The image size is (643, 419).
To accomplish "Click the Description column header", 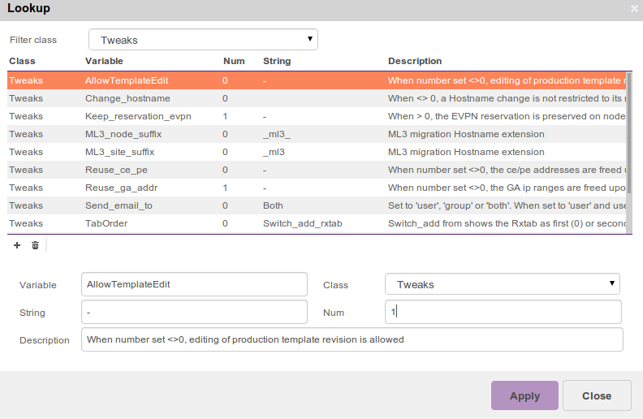I will [415, 61].
